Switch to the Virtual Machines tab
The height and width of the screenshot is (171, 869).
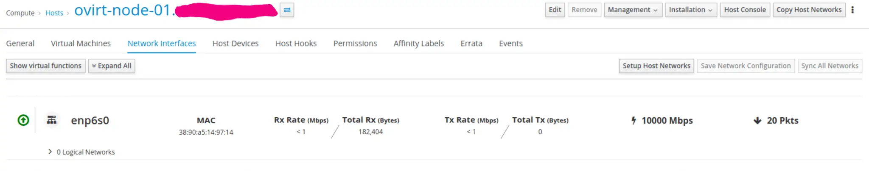click(81, 44)
